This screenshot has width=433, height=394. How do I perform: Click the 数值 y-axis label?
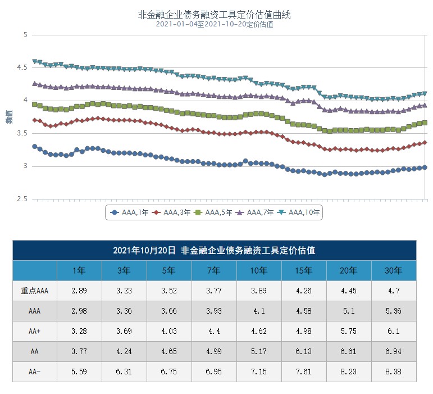[x=10, y=117]
